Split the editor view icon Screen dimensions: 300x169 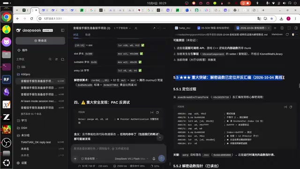click(x=282, y=28)
